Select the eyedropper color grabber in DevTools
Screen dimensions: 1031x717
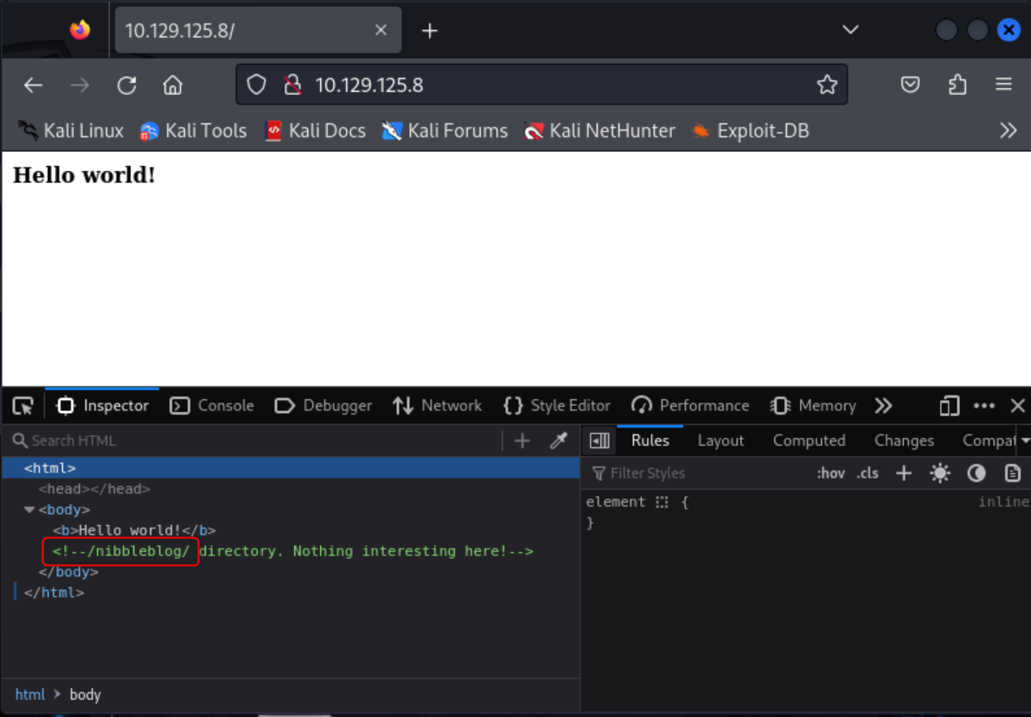click(558, 441)
